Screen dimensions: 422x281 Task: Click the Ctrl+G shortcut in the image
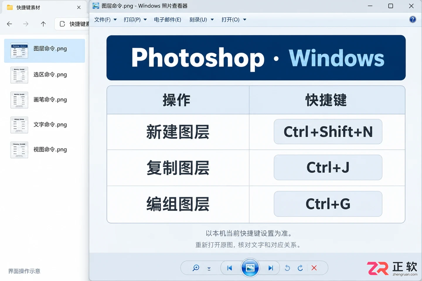[x=328, y=204]
